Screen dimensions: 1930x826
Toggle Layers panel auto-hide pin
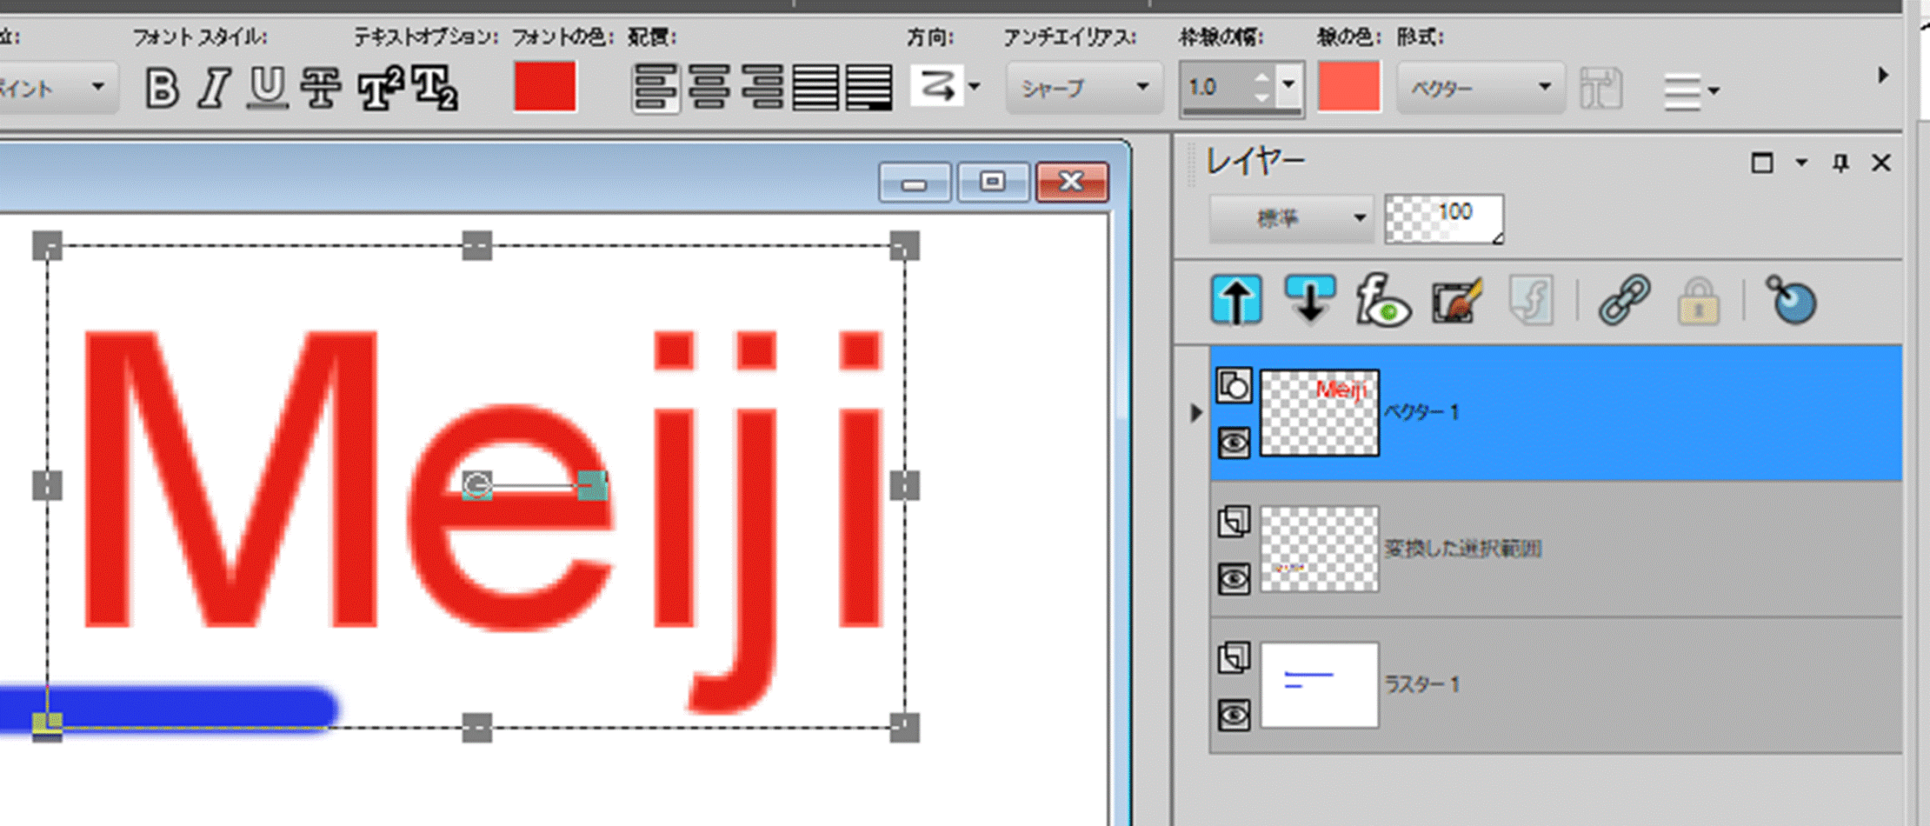point(1840,163)
